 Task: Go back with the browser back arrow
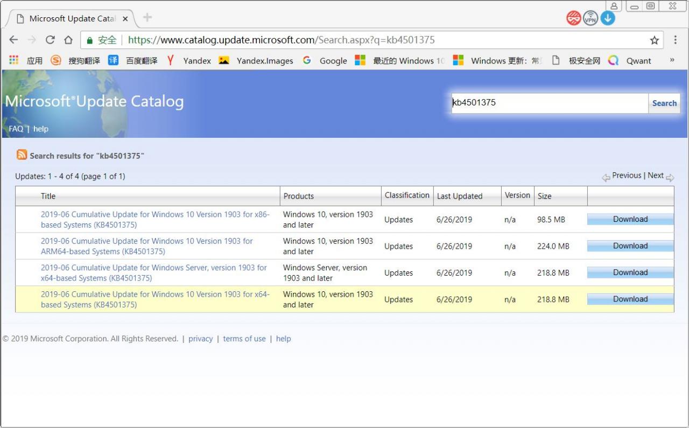14,40
